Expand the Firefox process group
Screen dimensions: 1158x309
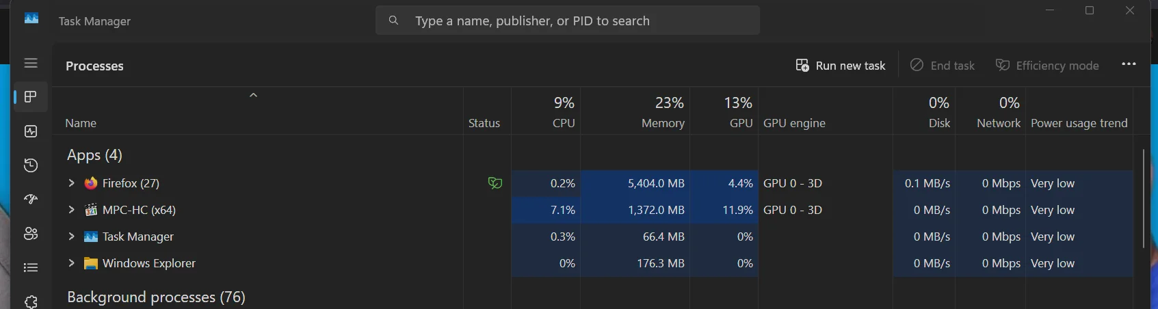(x=71, y=183)
